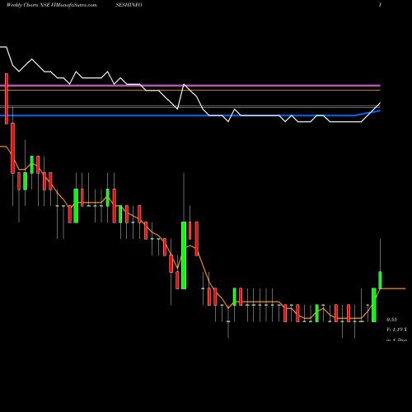The height and width of the screenshot is (412, 412).
Task: Click the 'Weekly Charts NSE' header text
Action: [28, 5]
